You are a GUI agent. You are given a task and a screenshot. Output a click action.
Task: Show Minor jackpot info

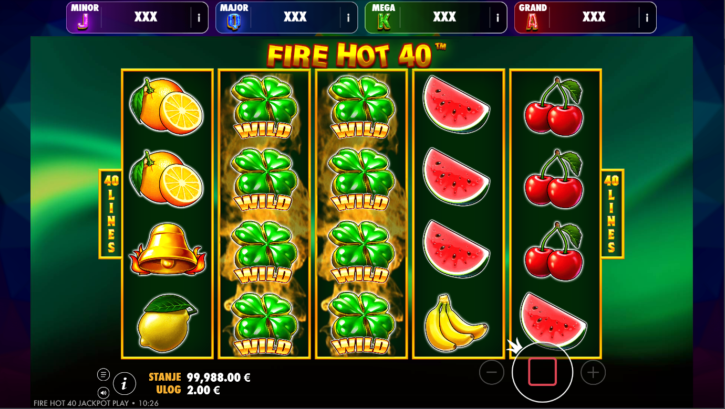199,18
